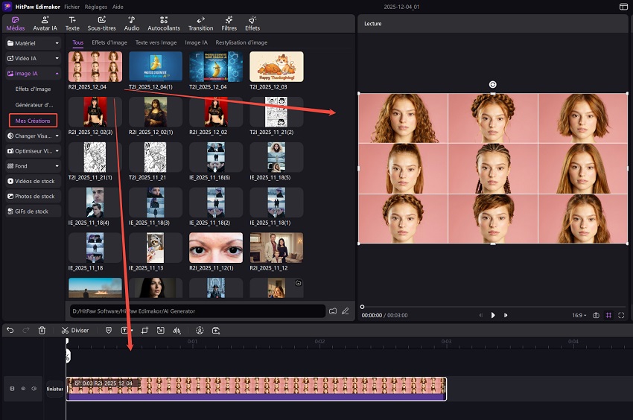Viewport: 633px width, 420px height.
Task: Open the Réglages menu
Action: (95, 7)
